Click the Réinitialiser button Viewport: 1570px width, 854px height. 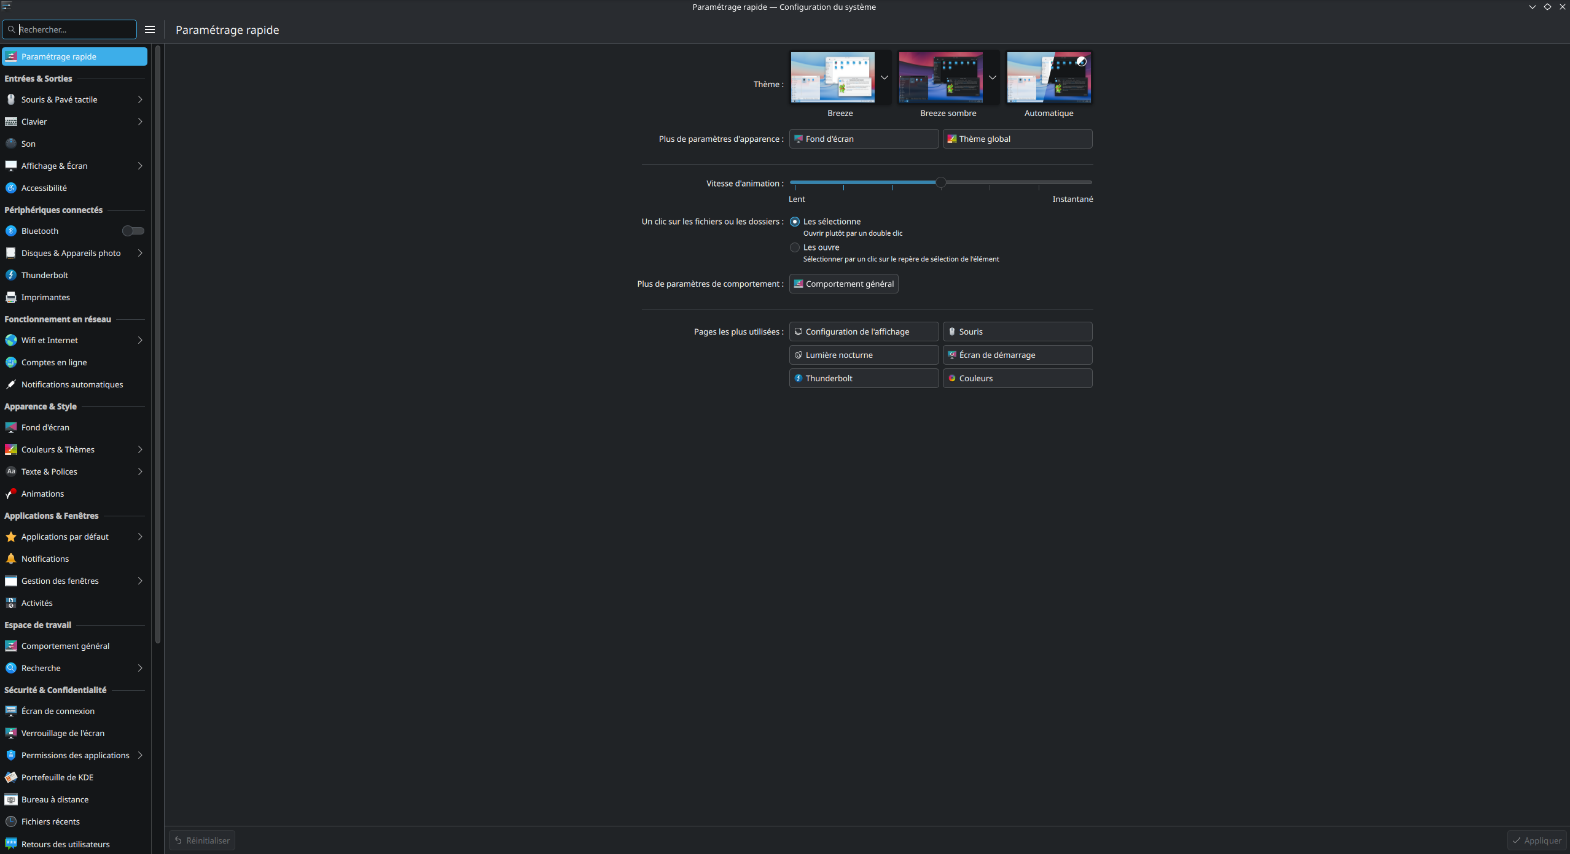click(202, 840)
